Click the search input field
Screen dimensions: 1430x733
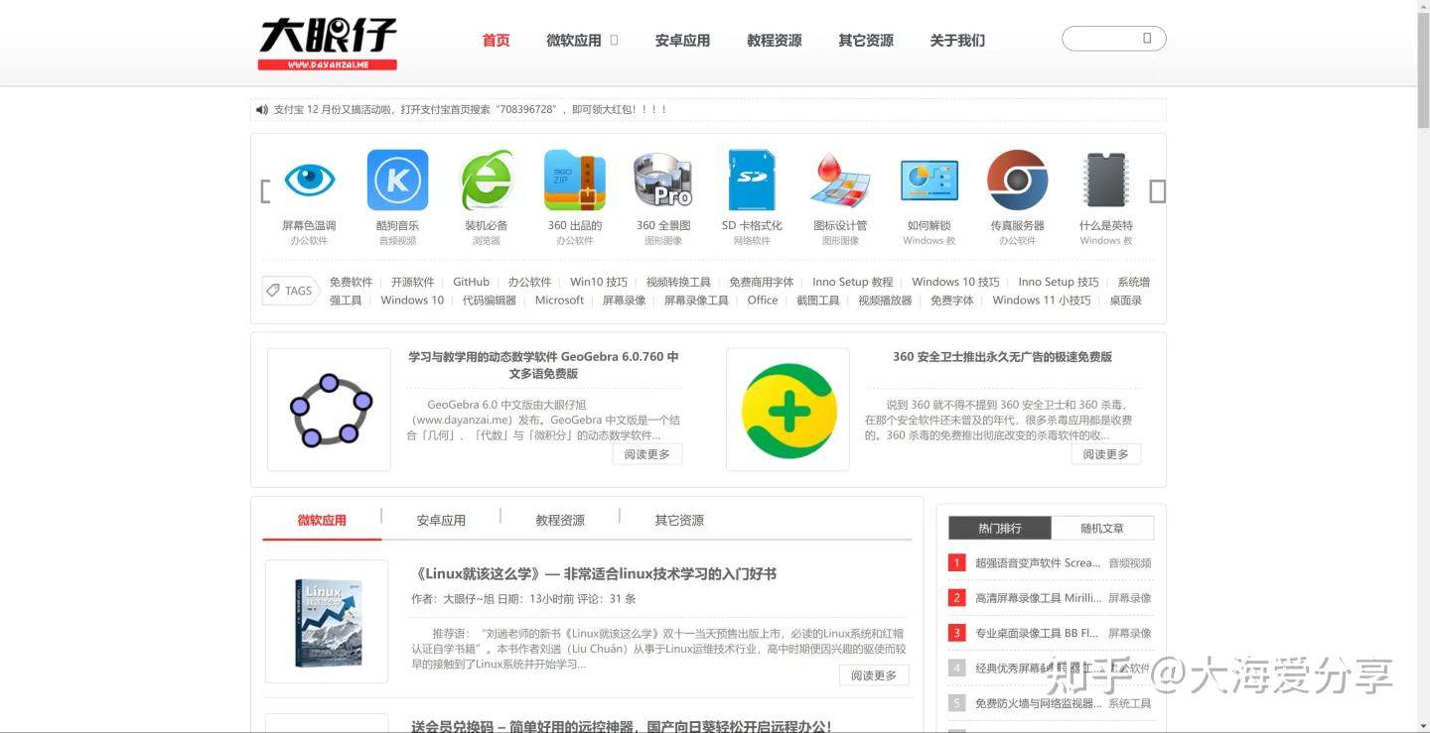click(1113, 38)
